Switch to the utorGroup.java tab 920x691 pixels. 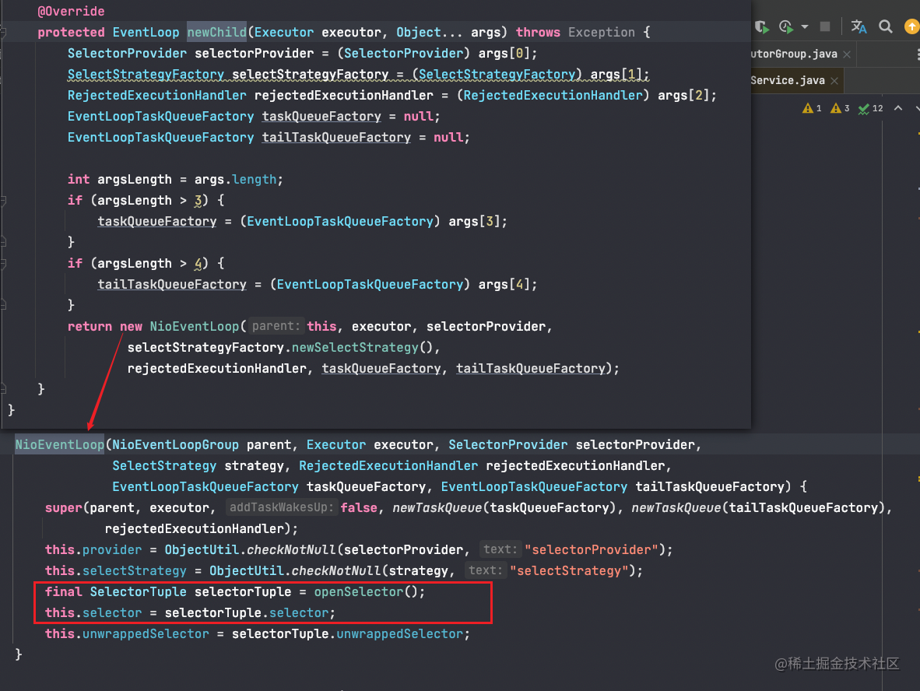point(793,54)
